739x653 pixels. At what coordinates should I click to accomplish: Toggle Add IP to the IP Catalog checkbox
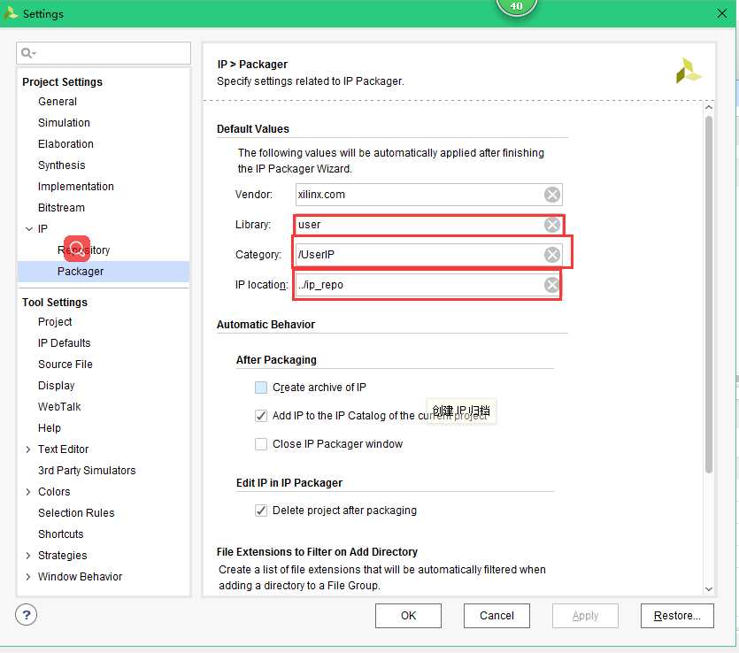point(260,416)
